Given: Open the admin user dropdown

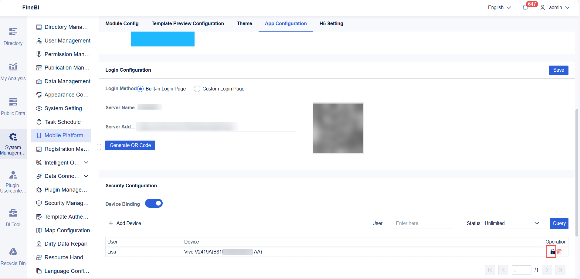Looking at the screenshot, I should (555, 8).
